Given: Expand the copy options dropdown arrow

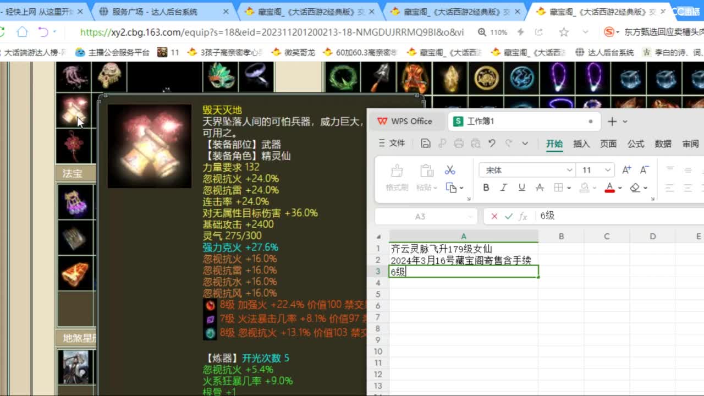Looking at the screenshot, I should pos(462,188).
